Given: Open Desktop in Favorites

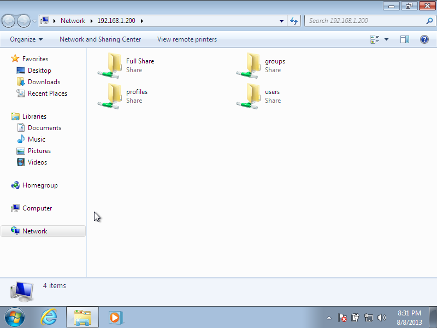Looking at the screenshot, I should coord(39,71).
